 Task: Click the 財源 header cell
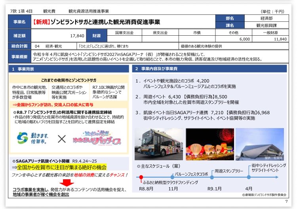[x=97, y=36]
